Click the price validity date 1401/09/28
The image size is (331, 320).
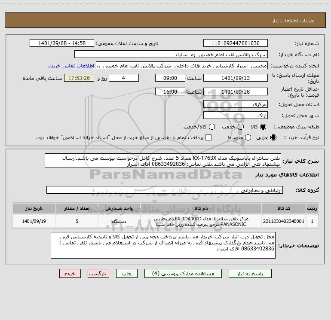pos(236,91)
